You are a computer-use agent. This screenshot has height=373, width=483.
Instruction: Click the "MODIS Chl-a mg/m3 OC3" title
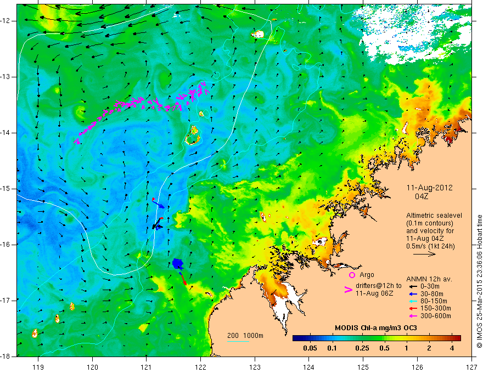tap(376, 328)
